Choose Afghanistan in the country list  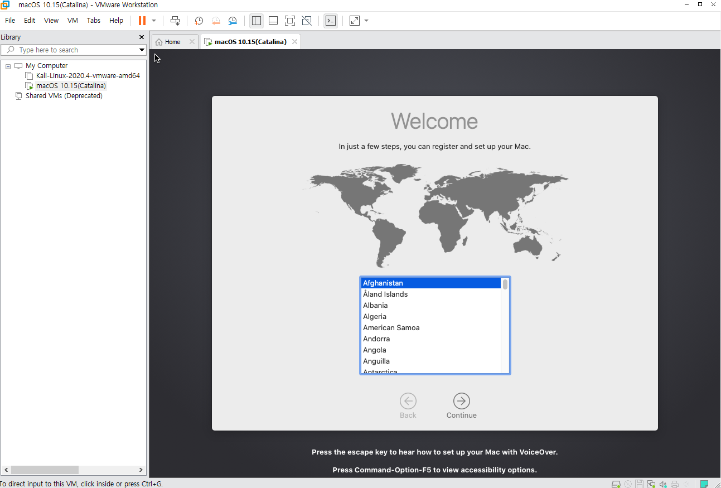pyautogui.click(x=431, y=283)
